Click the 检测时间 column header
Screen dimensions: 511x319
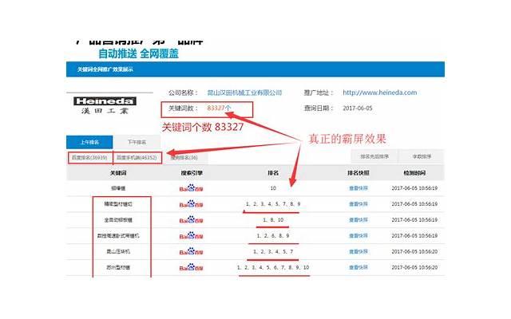(414, 173)
